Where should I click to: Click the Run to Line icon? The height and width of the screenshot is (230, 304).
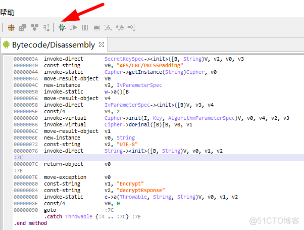coord(131,27)
